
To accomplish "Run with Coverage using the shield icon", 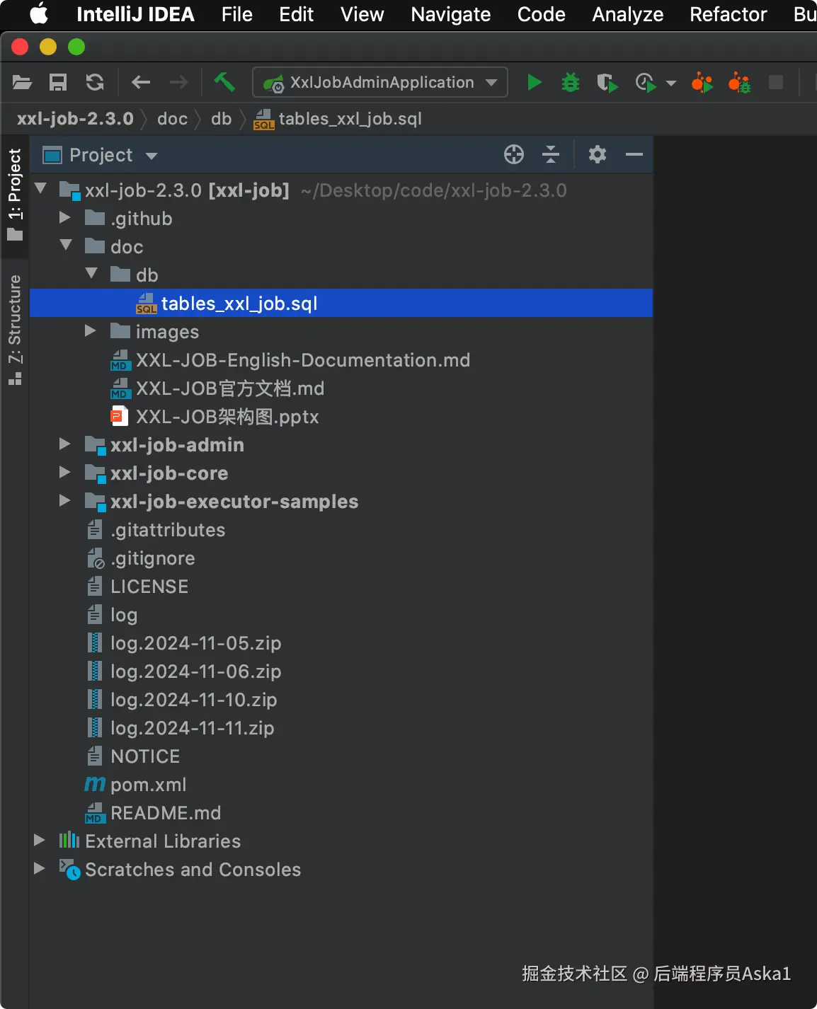I will click(606, 83).
